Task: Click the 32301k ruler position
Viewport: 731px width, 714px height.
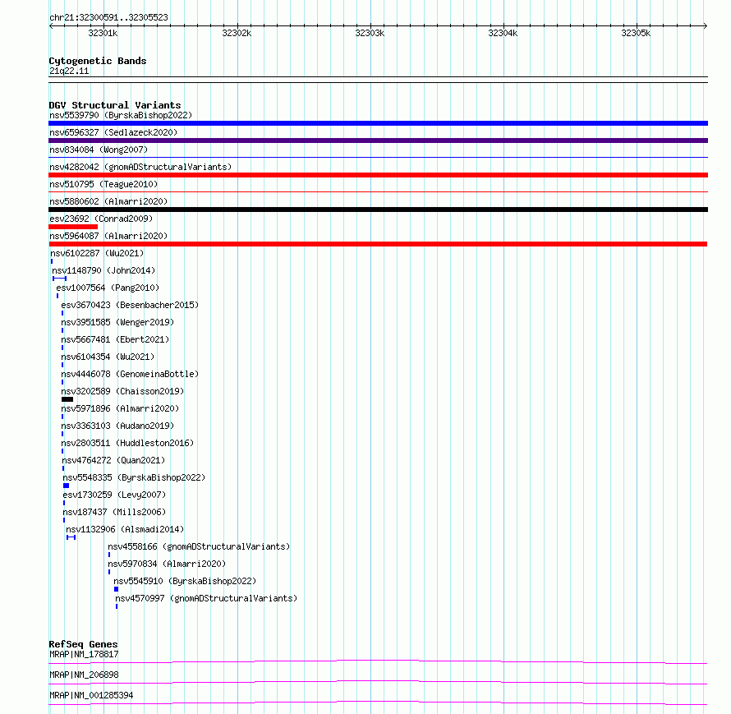Action: [x=103, y=33]
